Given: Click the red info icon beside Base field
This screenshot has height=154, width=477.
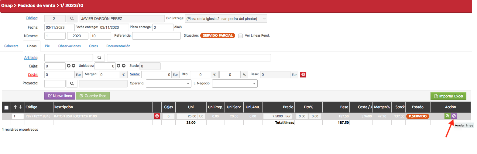Looking at the screenshot, I should pos(303,74).
